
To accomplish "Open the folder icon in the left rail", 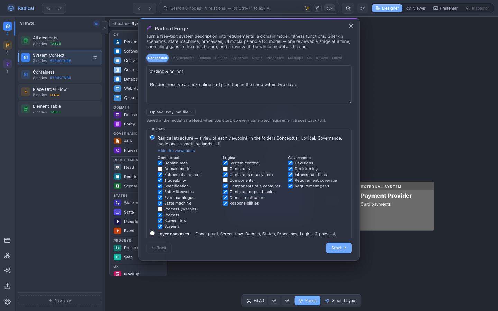I will coord(8,241).
